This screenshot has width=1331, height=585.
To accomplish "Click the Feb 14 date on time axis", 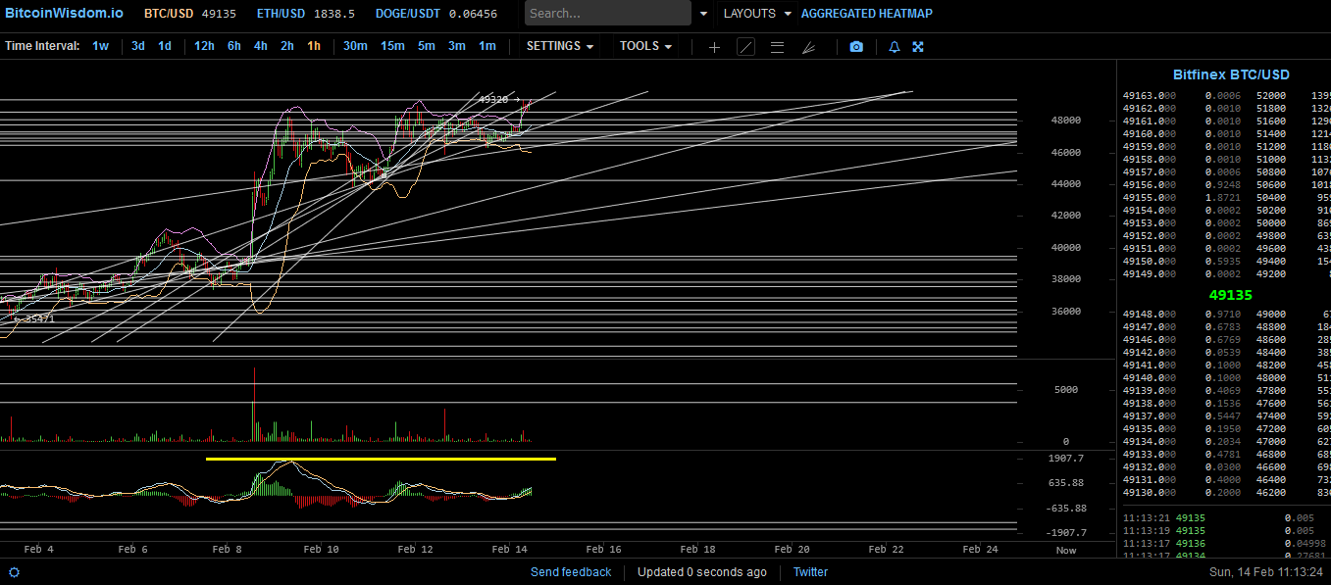I will click(x=509, y=550).
